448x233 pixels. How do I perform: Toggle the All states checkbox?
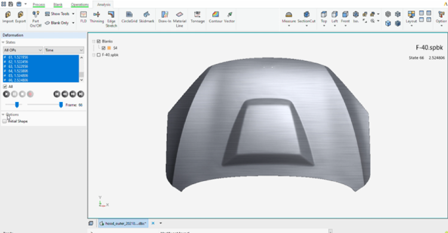click(x=5, y=86)
